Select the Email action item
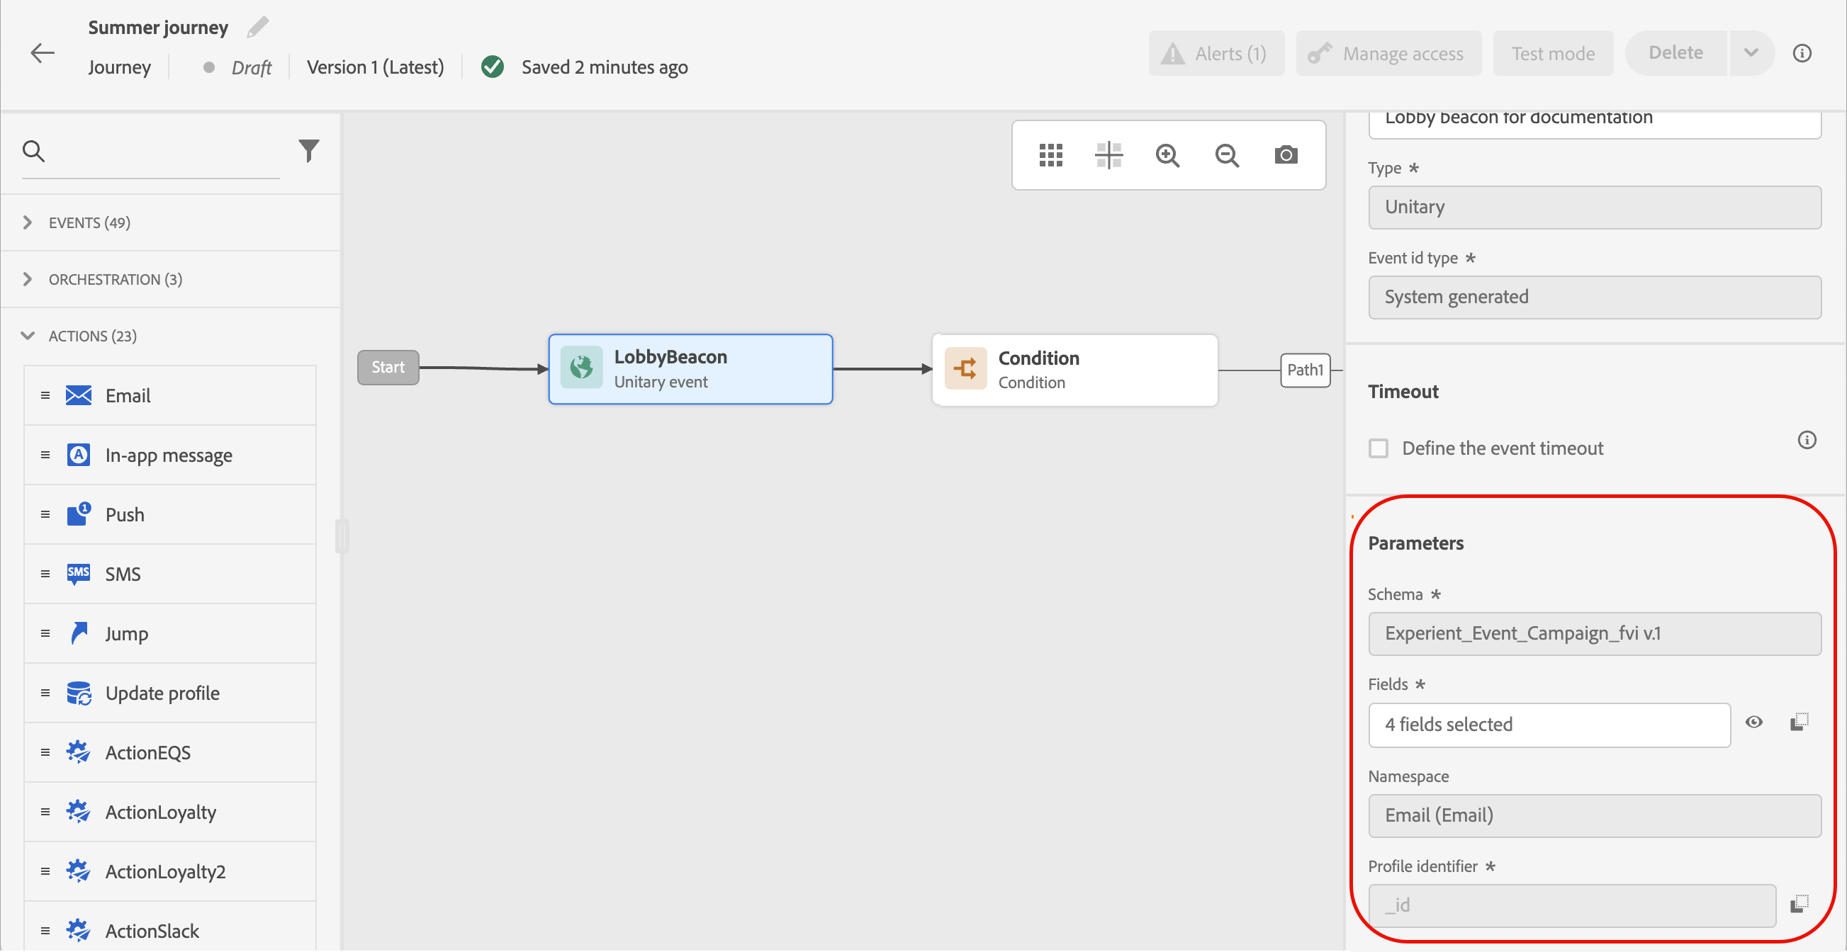Viewport: 1847px width, 952px height. pyautogui.click(x=128, y=395)
